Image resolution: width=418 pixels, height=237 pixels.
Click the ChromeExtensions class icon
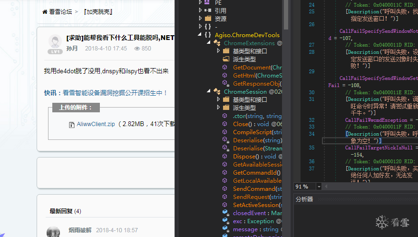pos(217,43)
